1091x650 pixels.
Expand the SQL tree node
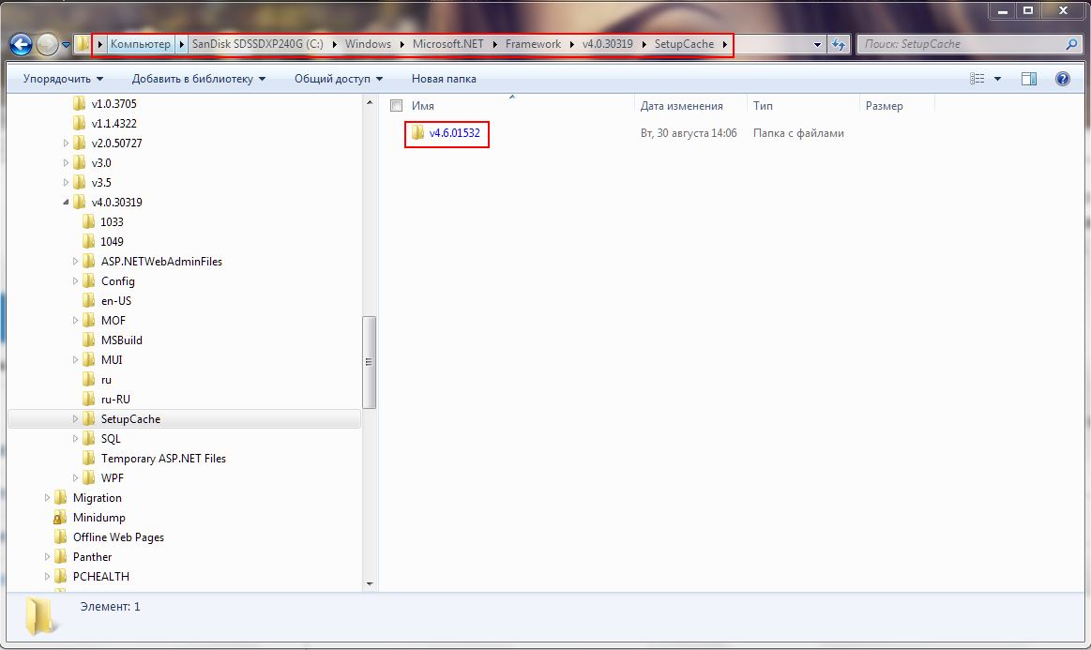coord(75,438)
